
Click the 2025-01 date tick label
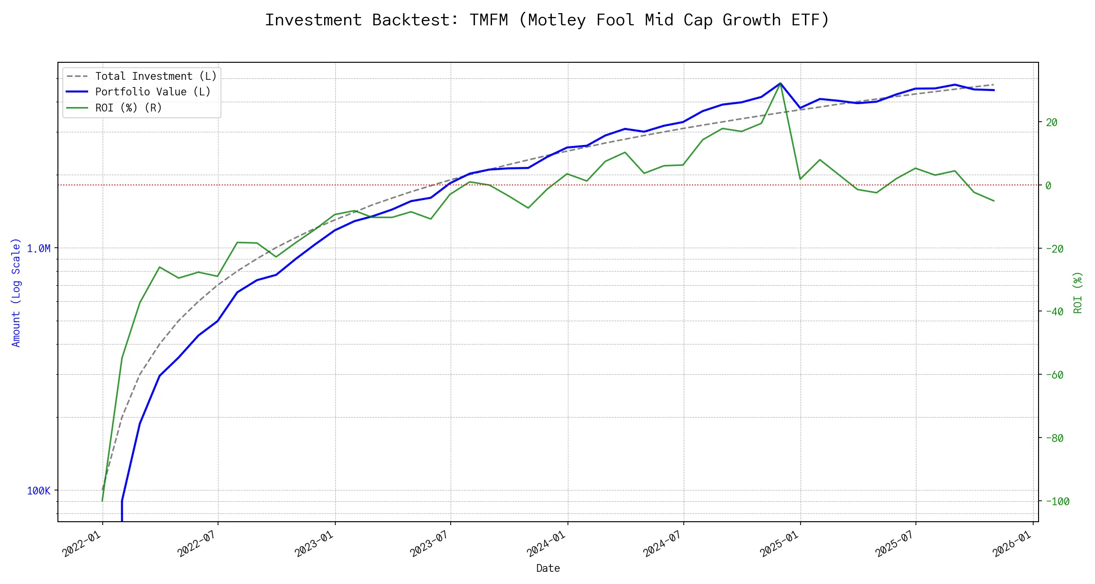[x=779, y=544]
